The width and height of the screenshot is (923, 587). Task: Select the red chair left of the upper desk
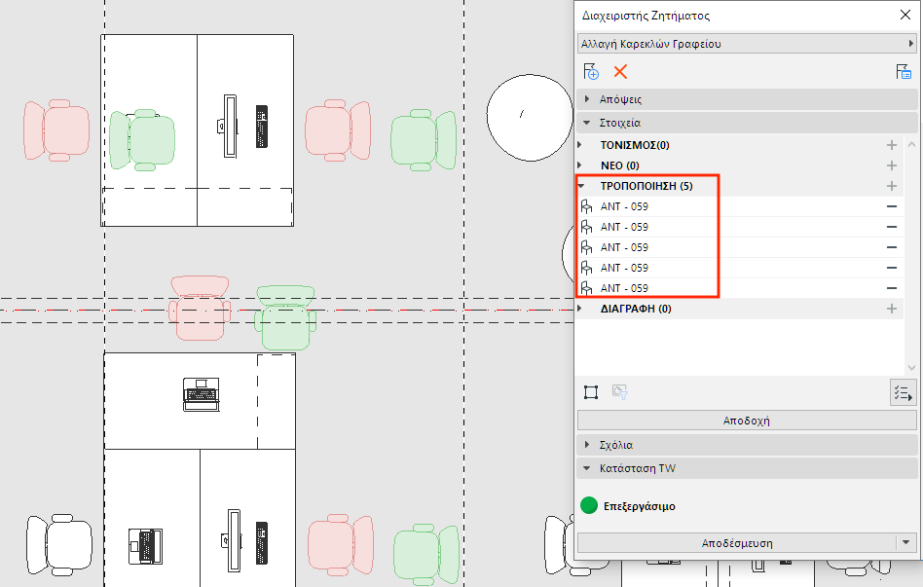pos(56,130)
